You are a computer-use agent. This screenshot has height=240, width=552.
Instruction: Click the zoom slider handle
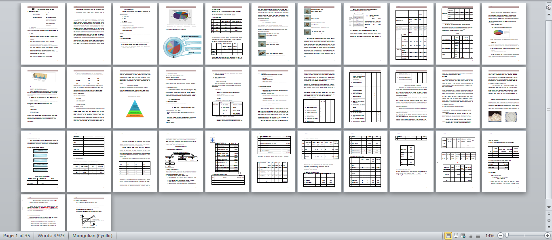pos(506,236)
